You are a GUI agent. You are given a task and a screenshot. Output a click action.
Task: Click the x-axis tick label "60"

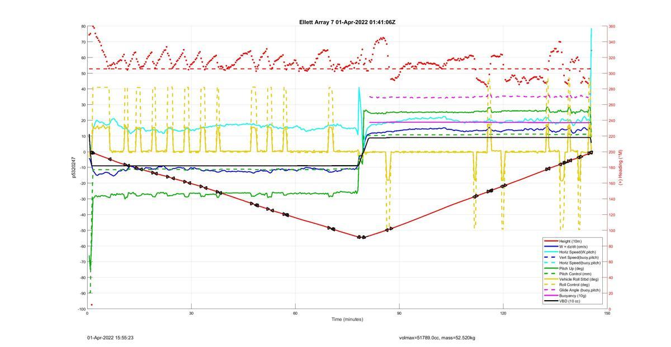[295, 313]
